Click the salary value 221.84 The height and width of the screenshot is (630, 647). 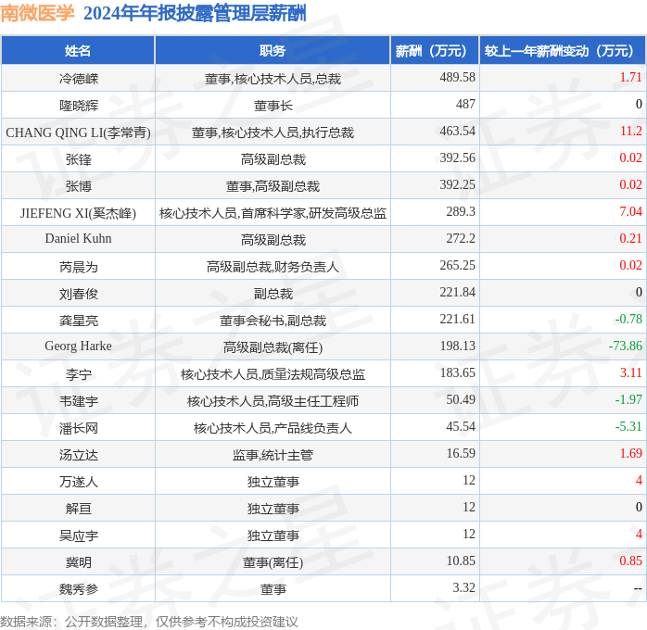[457, 292]
